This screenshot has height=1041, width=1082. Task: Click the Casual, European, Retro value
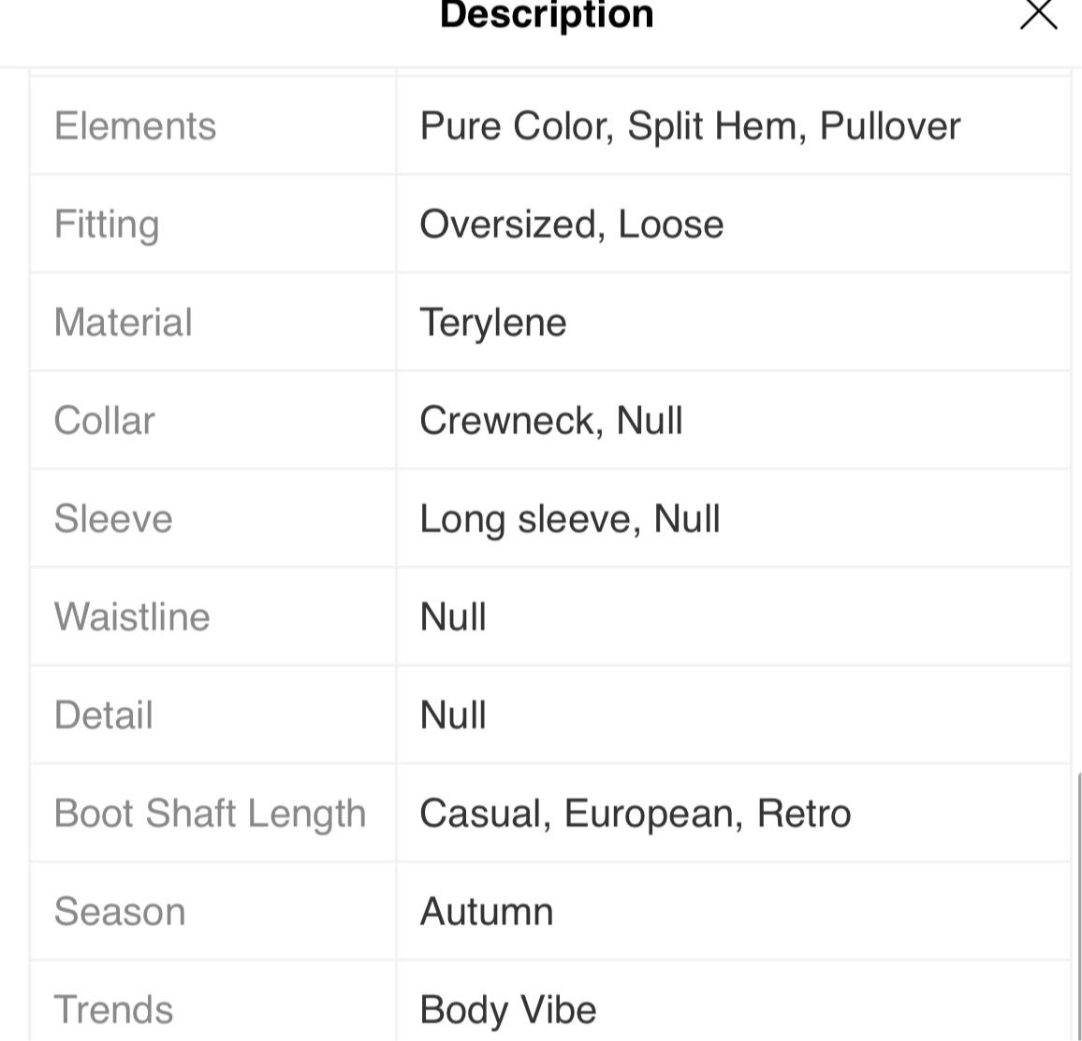635,814
